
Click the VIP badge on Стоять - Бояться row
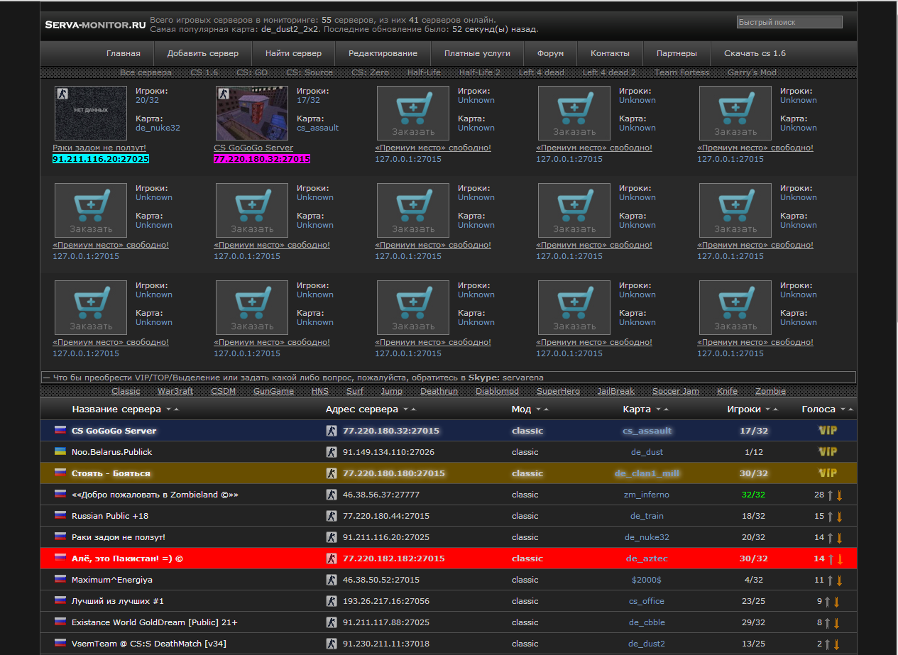[x=827, y=473]
